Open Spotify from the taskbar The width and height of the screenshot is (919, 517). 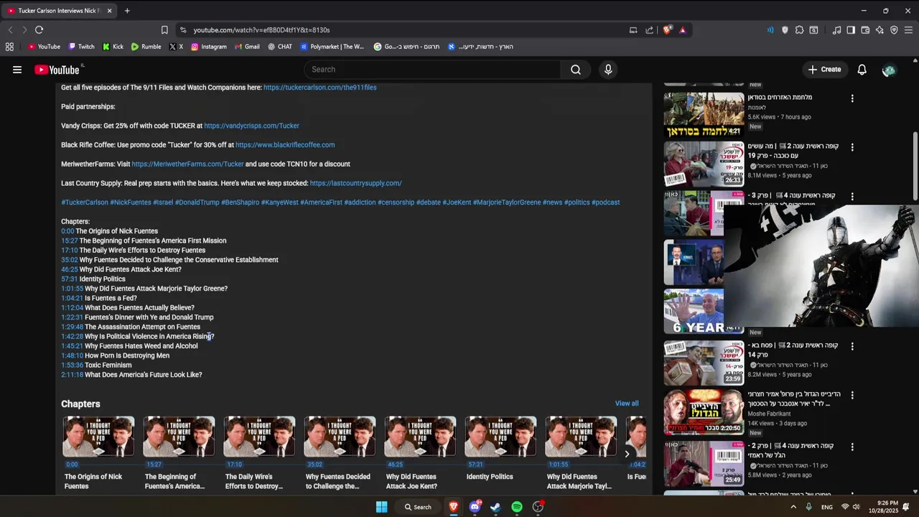click(x=517, y=507)
